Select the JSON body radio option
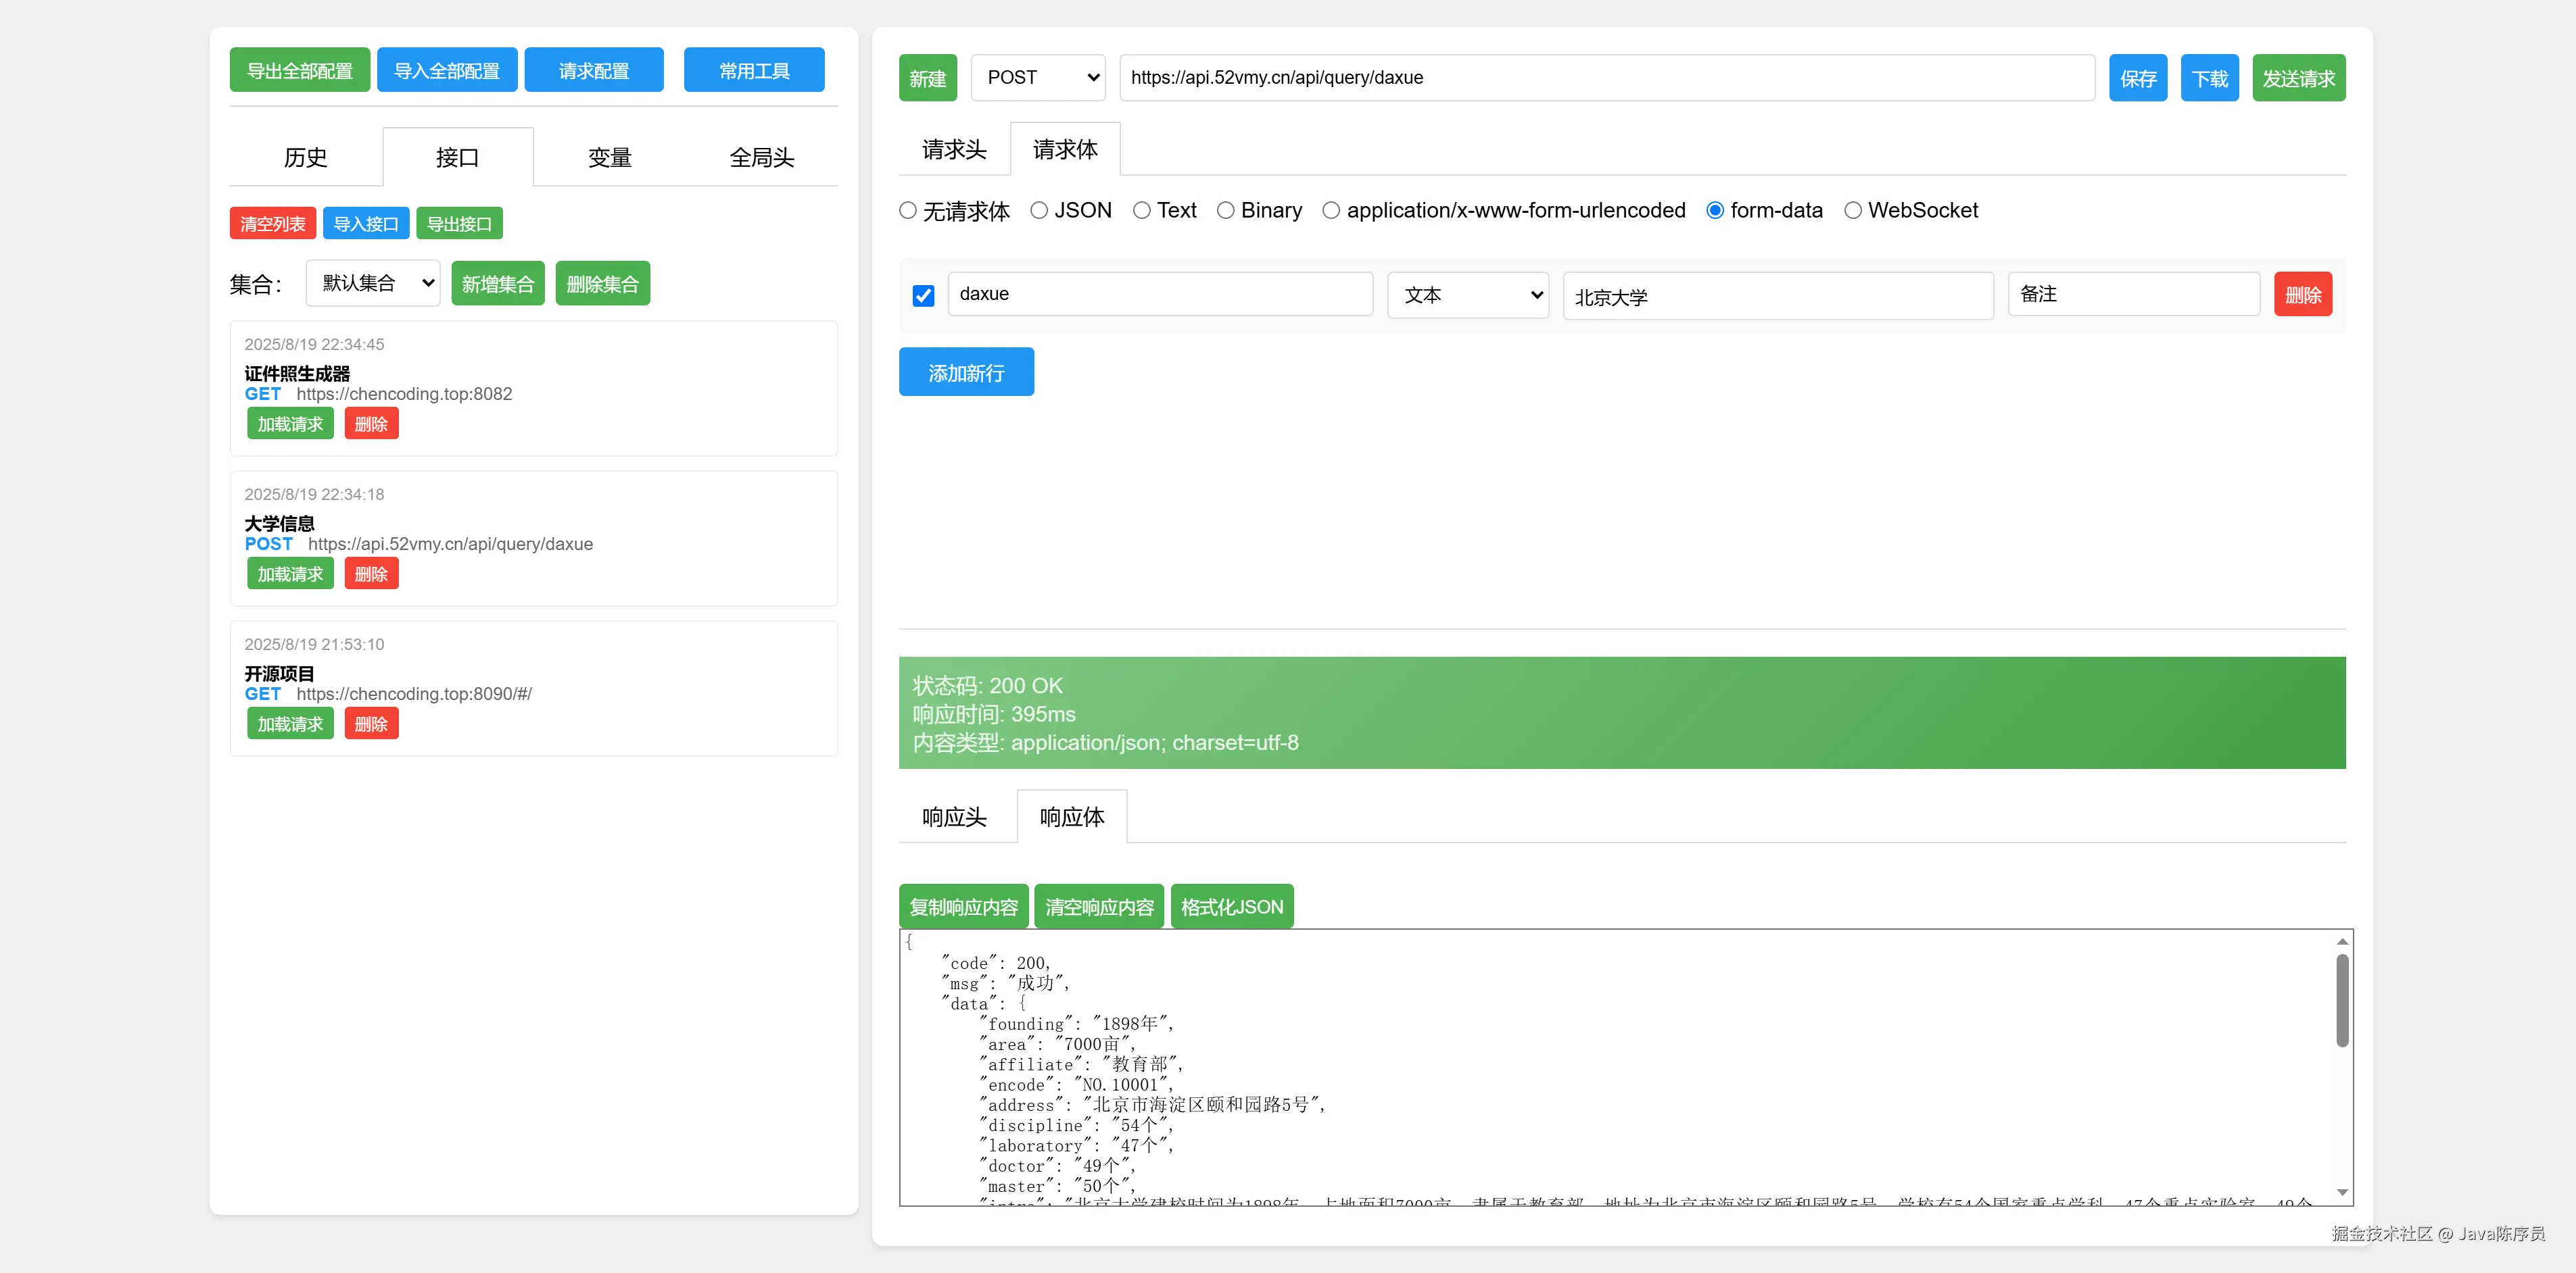Image resolution: width=2576 pixels, height=1273 pixels. 1039,210
